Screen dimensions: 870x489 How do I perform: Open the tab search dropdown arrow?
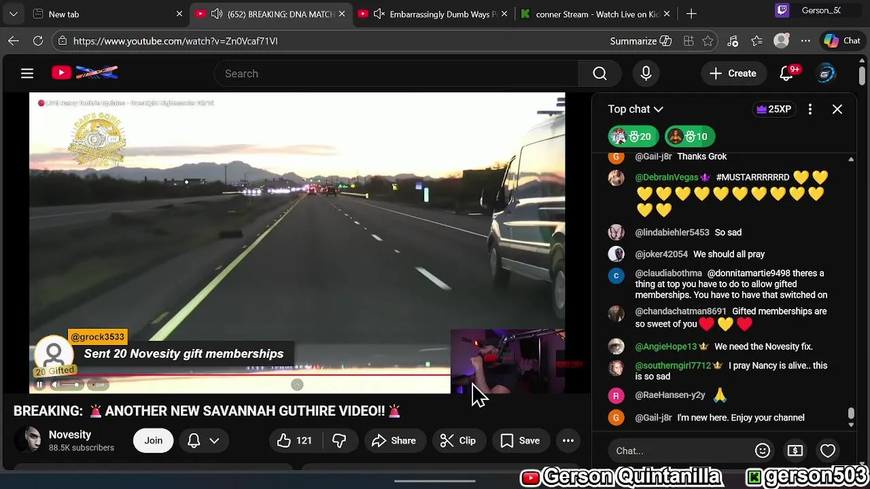coord(14,14)
